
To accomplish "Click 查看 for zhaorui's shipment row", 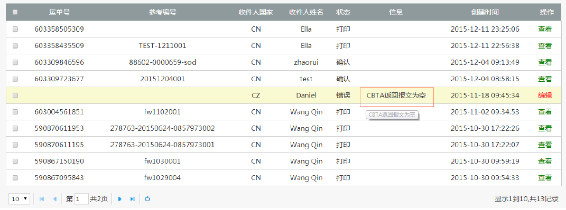I will pyautogui.click(x=545, y=62).
